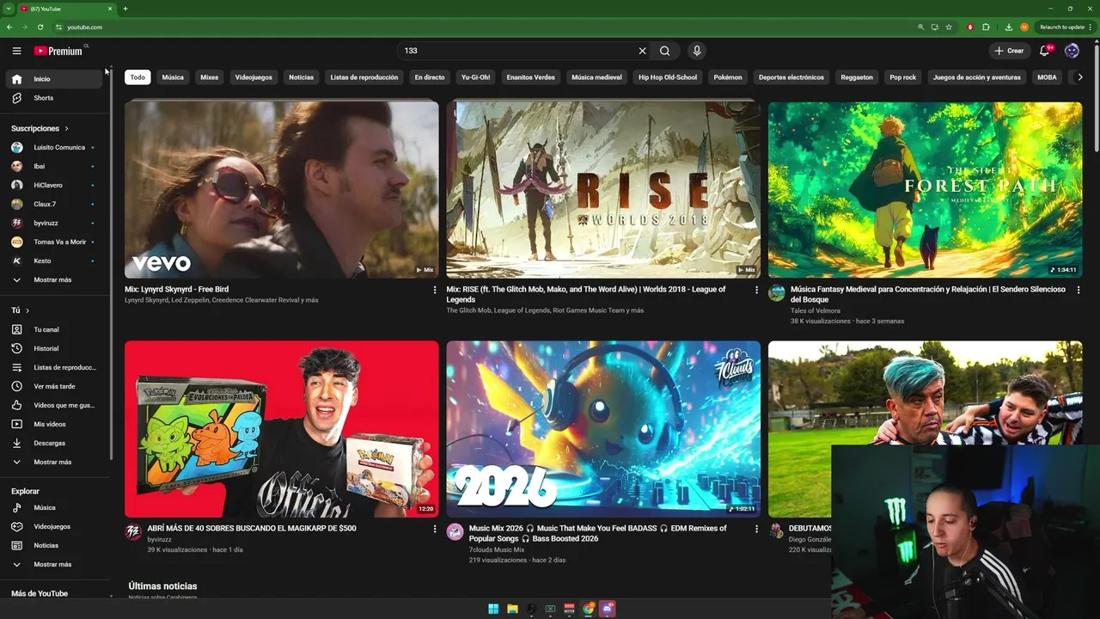Play the RISE Worlds 2018 thumbnail
Viewport: 1100px width, 619px height.
coord(603,189)
